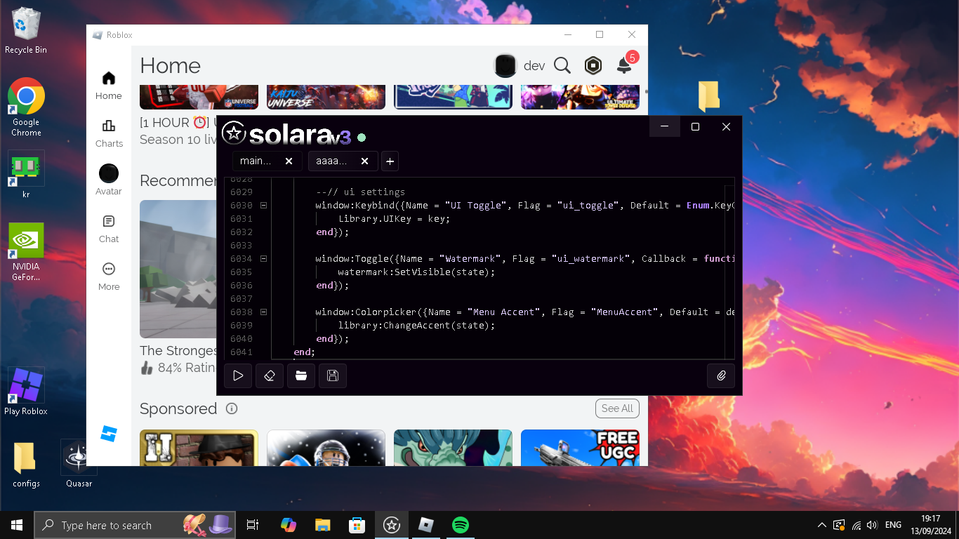Viewport: 959px width, 539px height.
Task: Open the Home section in Roblox sidebar
Action: click(109, 86)
